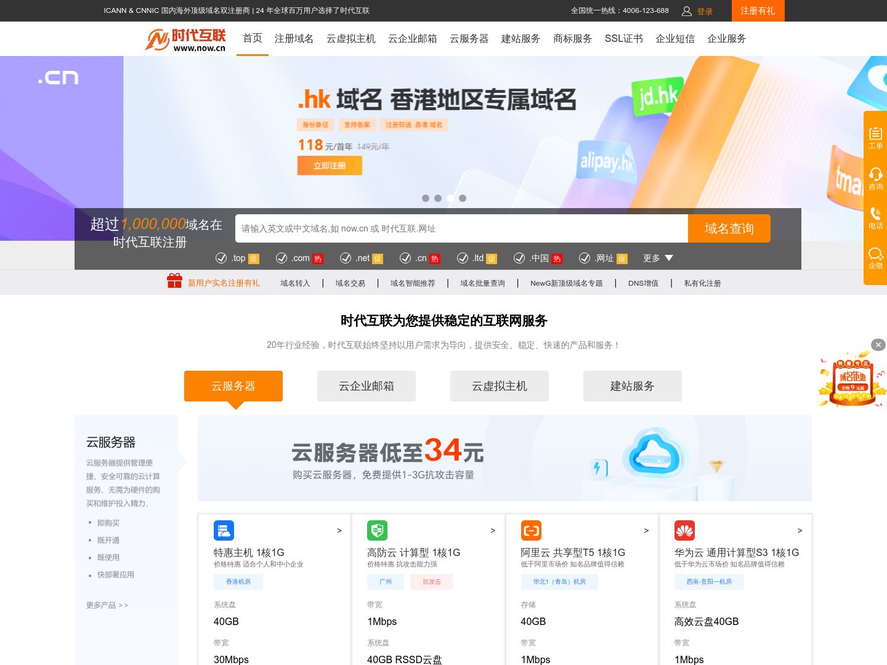The image size is (887, 665).
Task: Open the 云虚拟主机 nav menu
Action: coord(351,38)
